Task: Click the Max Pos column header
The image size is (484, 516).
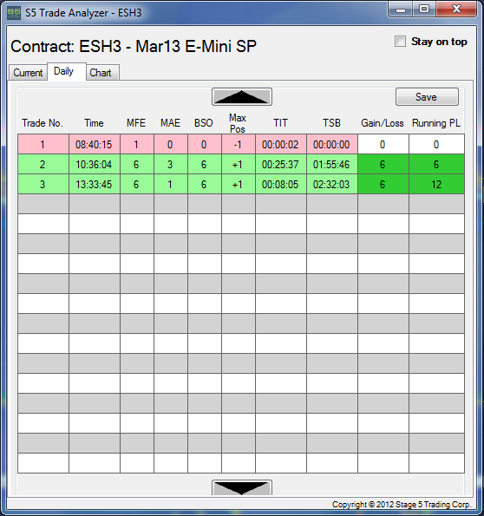Action: tap(238, 123)
